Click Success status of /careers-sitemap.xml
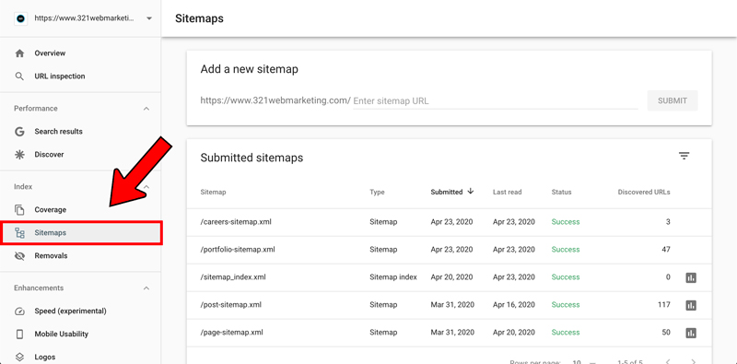The height and width of the screenshot is (364, 737). [x=566, y=222]
